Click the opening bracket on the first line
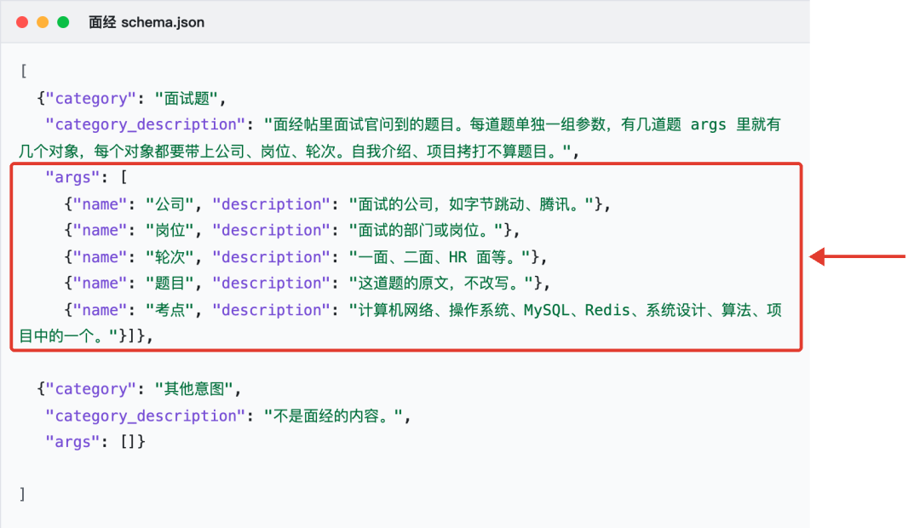The width and height of the screenshot is (920, 528). [x=24, y=72]
